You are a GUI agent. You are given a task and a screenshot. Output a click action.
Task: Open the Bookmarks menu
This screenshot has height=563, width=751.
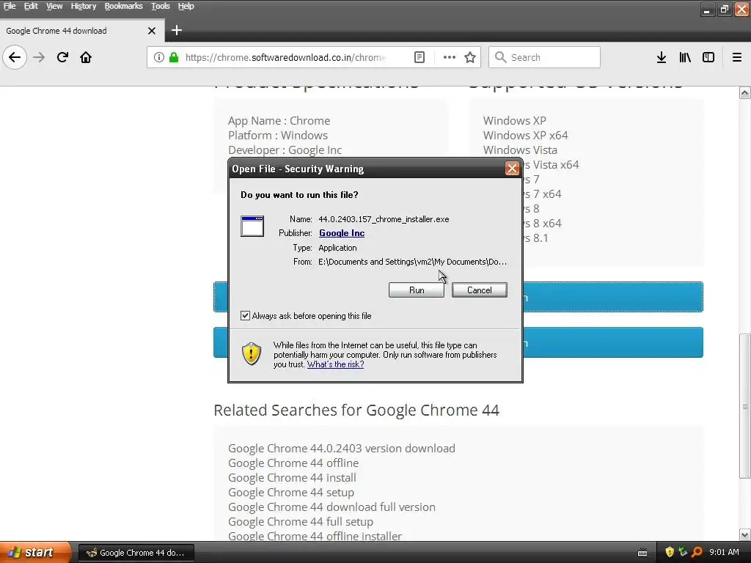[123, 6]
